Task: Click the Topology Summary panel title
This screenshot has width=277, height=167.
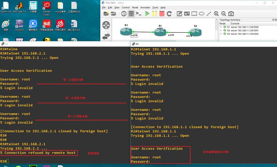Action: tap(230, 20)
